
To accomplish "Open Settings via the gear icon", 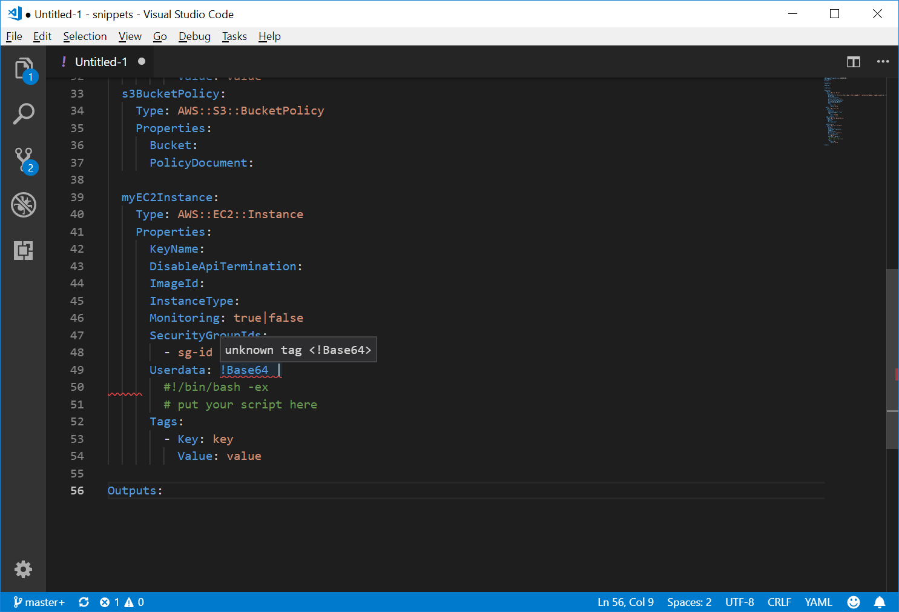I will click(x=23, y=569).
